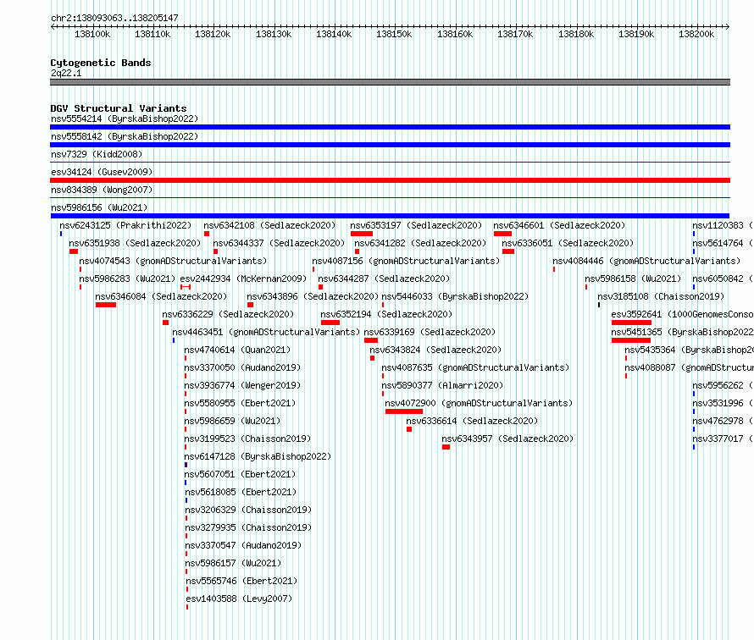
Task: Click red bar under nsv6346084
Action: 106,305
